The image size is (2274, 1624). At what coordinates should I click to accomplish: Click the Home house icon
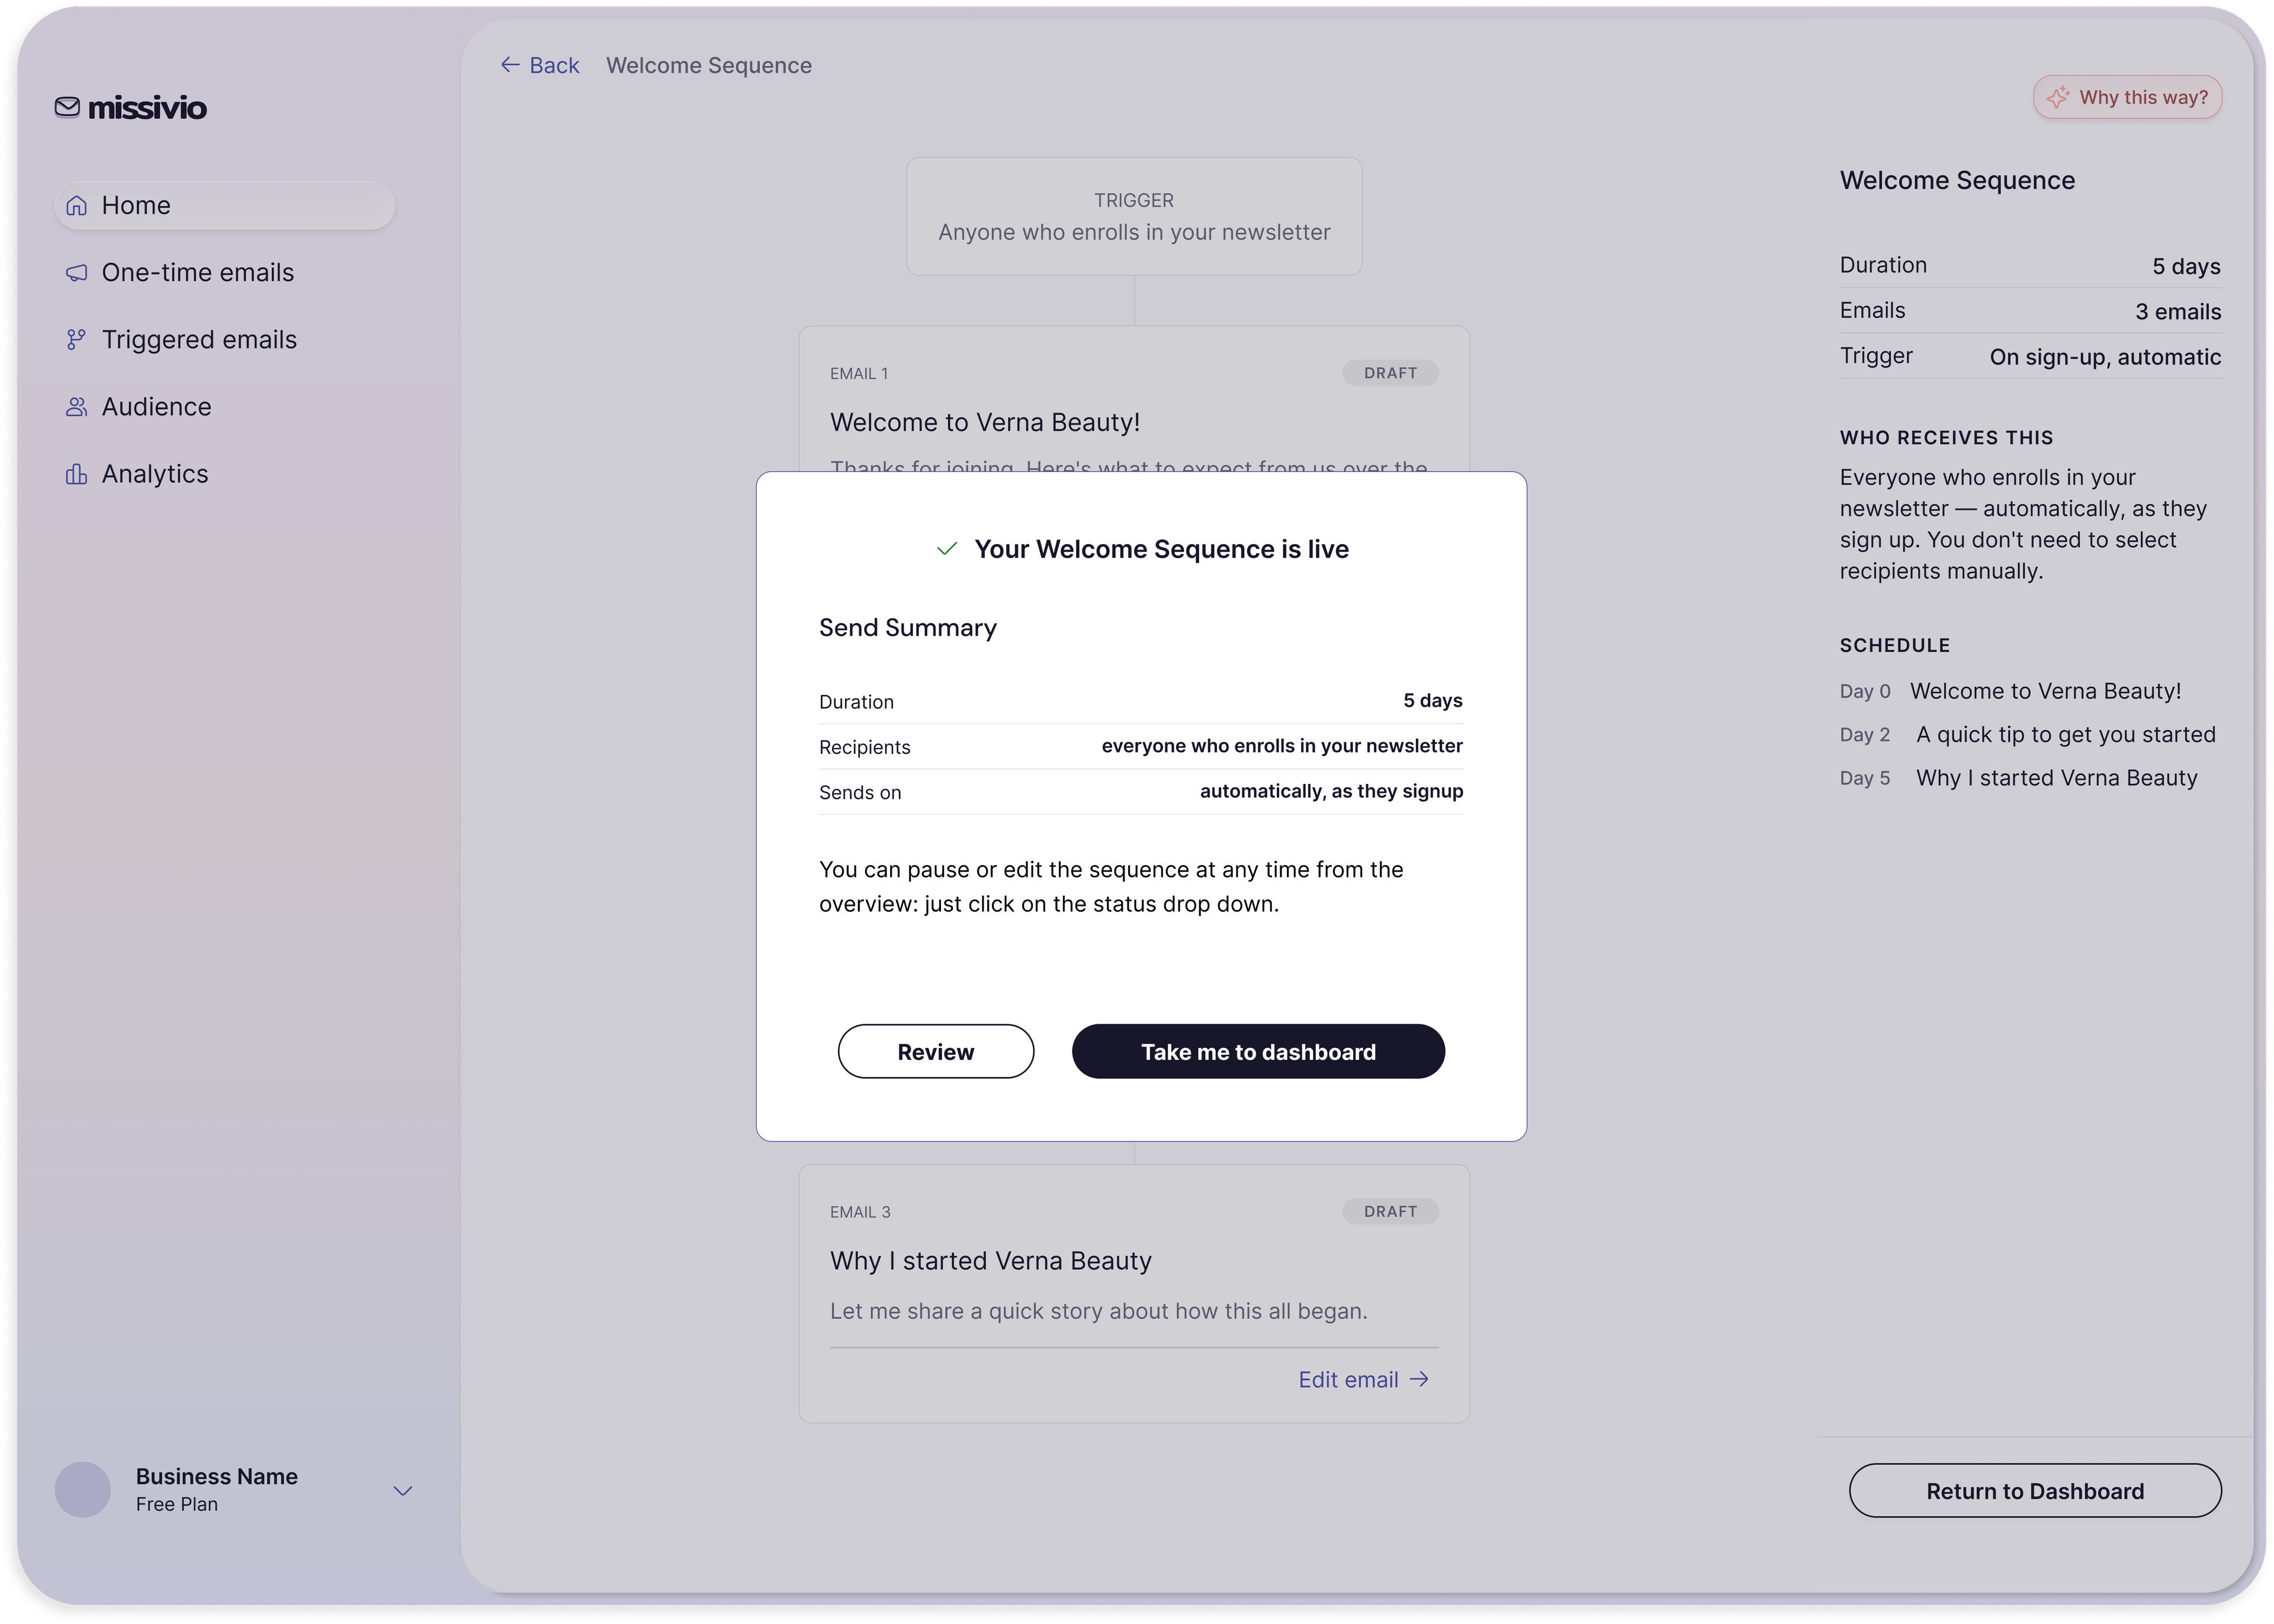pyautogui.click(x=76, y=206)
